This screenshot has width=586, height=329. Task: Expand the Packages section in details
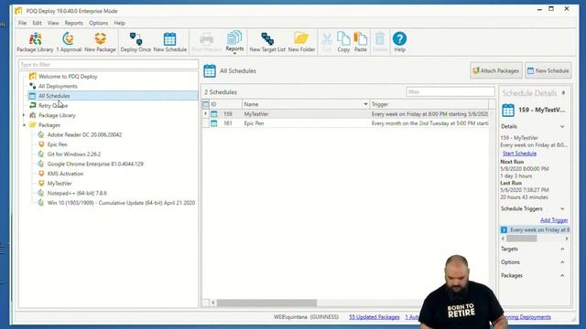[562, 276]
